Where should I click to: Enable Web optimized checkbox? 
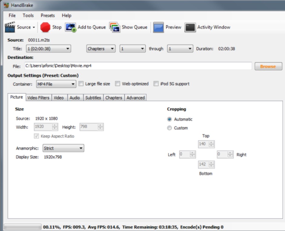coord(118,84)
